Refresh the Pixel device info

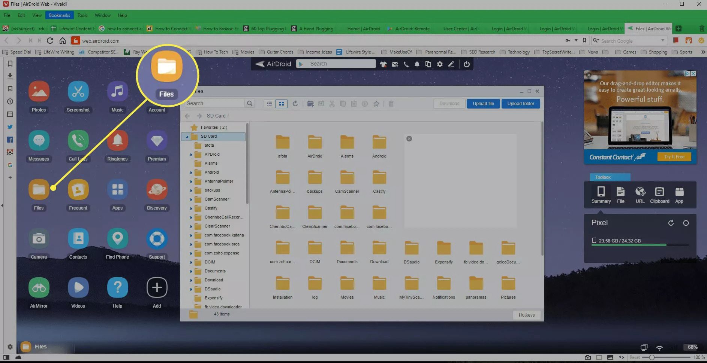(x=671, y=223)
